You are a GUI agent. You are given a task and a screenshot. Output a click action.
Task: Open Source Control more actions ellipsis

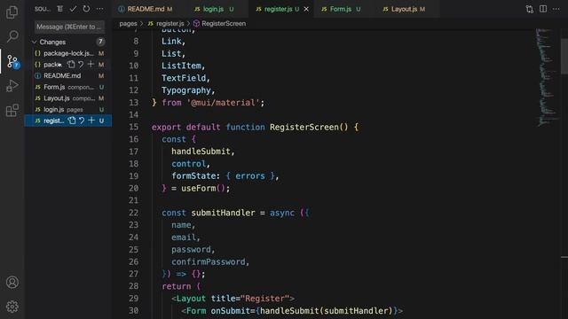99,9
